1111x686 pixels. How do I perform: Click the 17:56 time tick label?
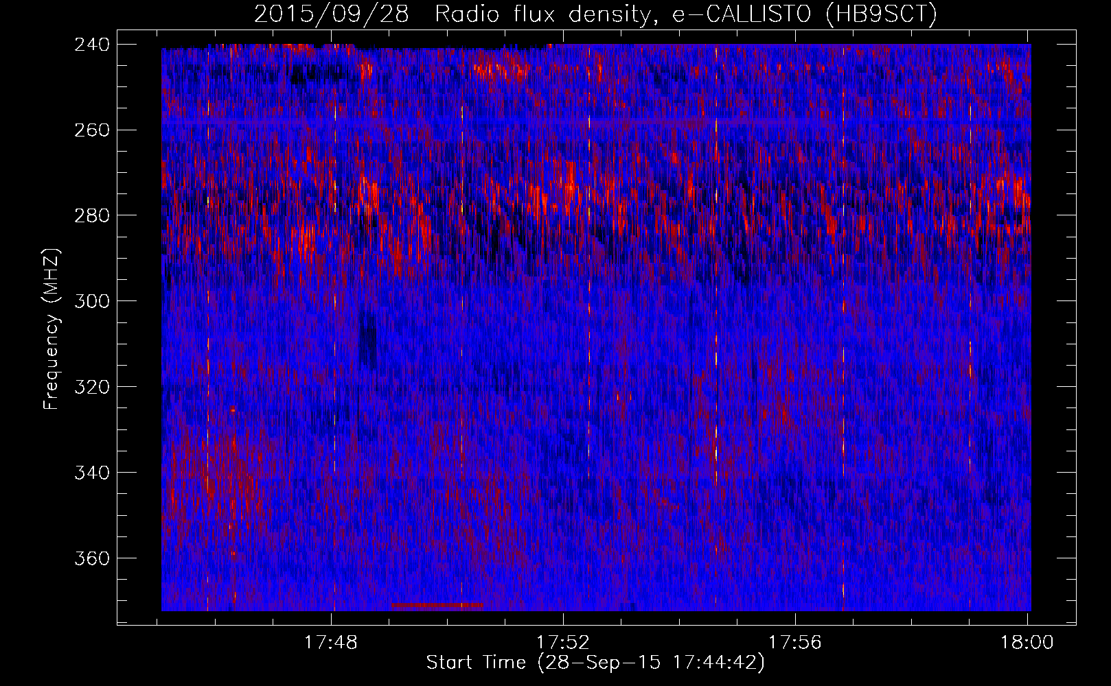click(x=795, y=642)
